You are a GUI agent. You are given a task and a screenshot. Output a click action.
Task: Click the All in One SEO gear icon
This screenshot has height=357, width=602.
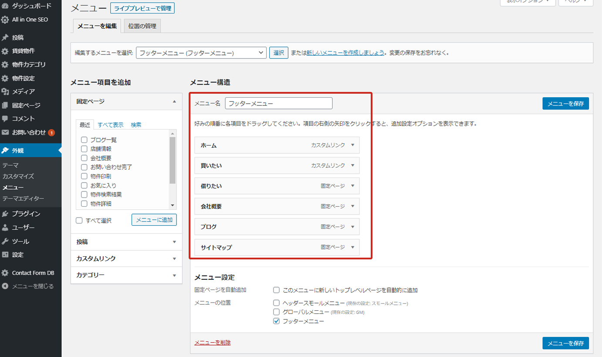(x=5, y=20)
